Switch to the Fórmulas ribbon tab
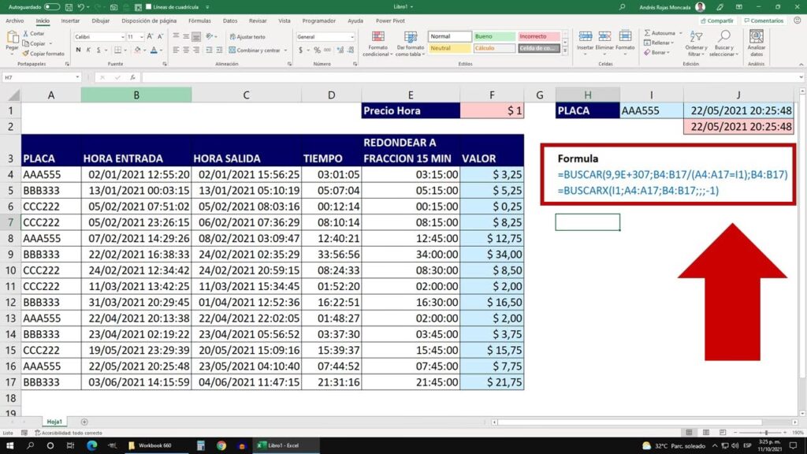 click(x=199, y=20)
